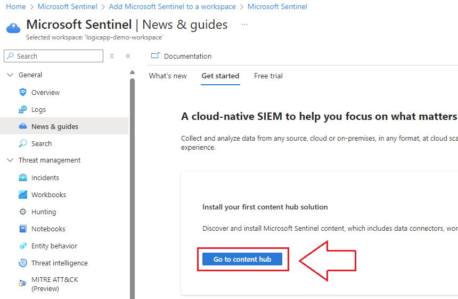Open the ellipsis more-options menu

pyautogui.click(x=244, y=25)
